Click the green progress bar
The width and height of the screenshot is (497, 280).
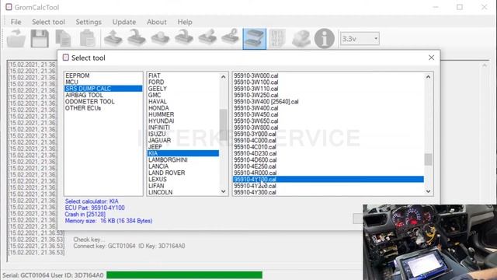(185, 275)
